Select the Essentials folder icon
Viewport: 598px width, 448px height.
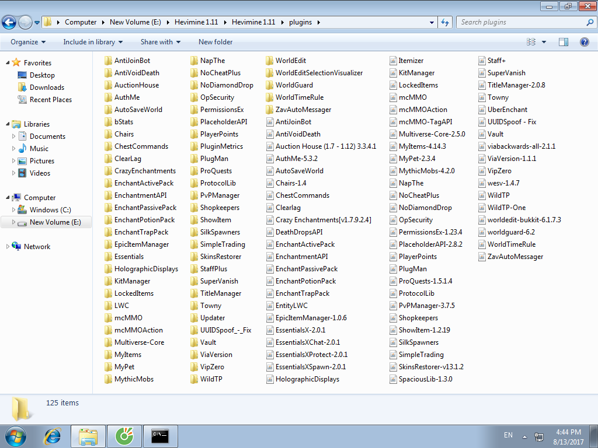tap(108, 257)
